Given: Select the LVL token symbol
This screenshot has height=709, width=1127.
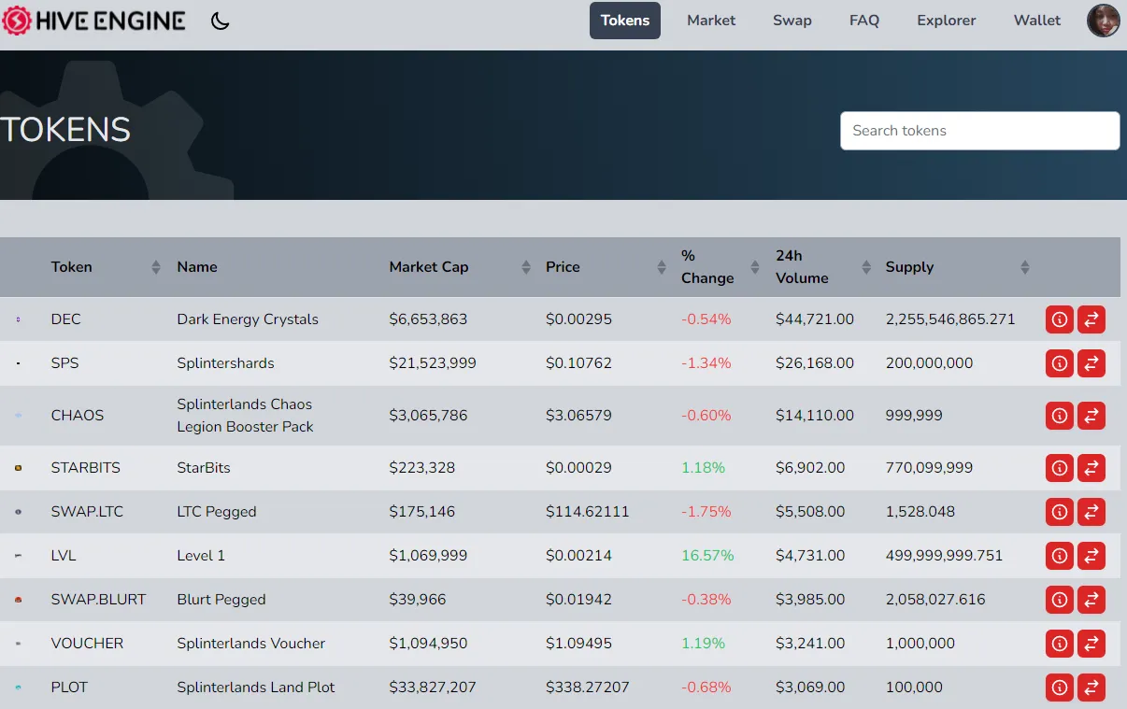Looking at the screenshot, I should pyautogui.click(x=64, y=556).
